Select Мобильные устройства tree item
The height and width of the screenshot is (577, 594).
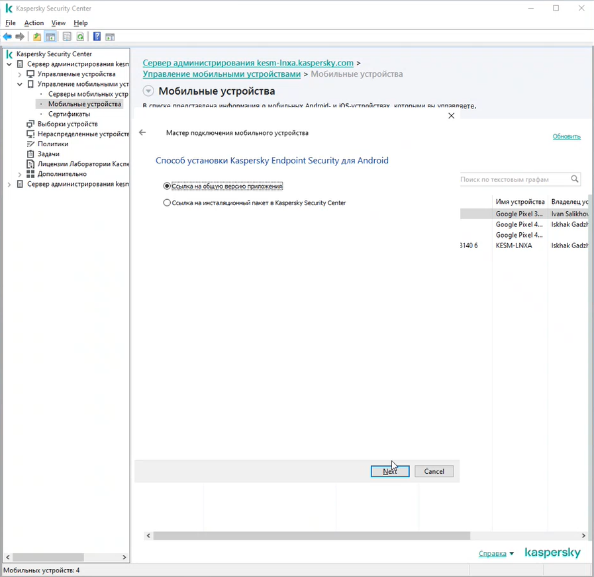tap(85, 104)
